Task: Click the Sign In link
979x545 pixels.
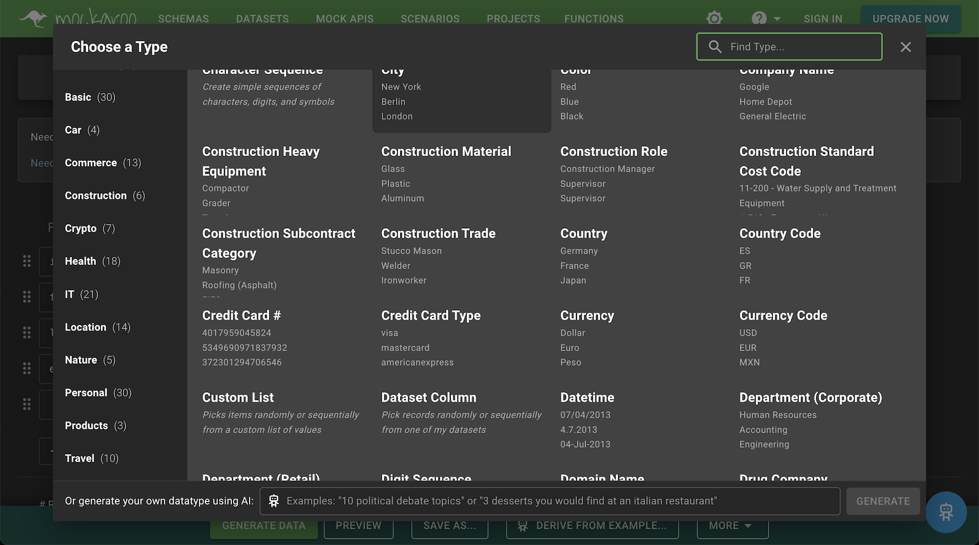Action: (822, 19)
